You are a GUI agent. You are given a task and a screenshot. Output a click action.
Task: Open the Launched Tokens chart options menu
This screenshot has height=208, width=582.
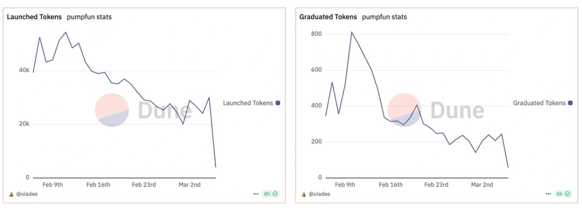coord(256,194)
